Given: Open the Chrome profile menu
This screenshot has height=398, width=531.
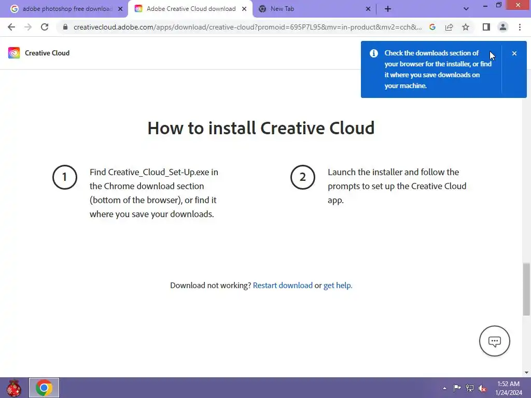Looking at the screenshot, I should [x=503, y=27].
